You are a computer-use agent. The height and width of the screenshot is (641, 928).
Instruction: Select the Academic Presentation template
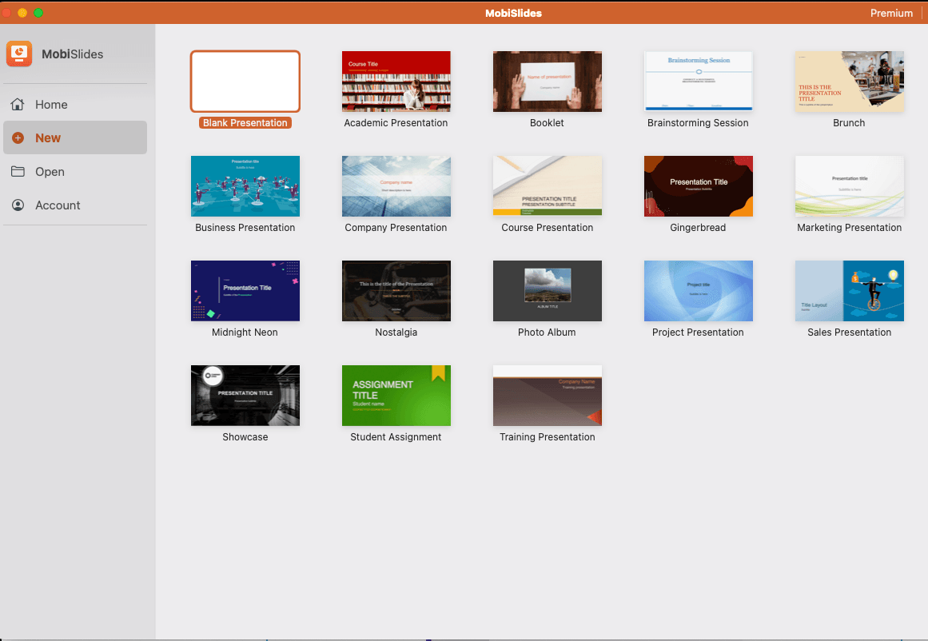tap(396, 81)
